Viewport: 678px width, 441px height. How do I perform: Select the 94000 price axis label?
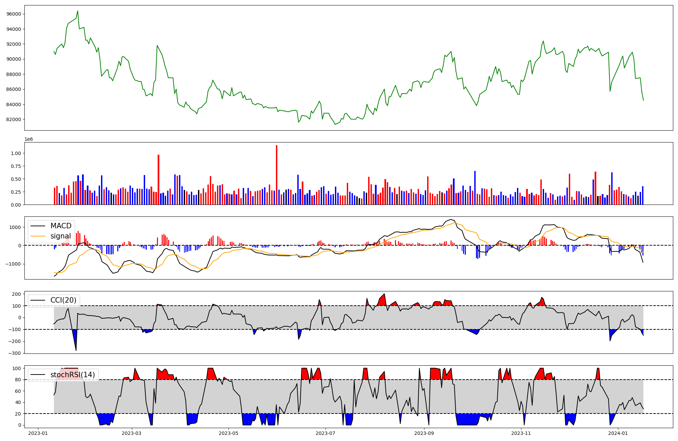14,29
